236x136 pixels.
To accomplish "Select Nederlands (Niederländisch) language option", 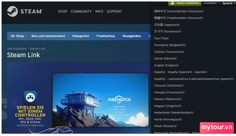I will coord(174,112).
